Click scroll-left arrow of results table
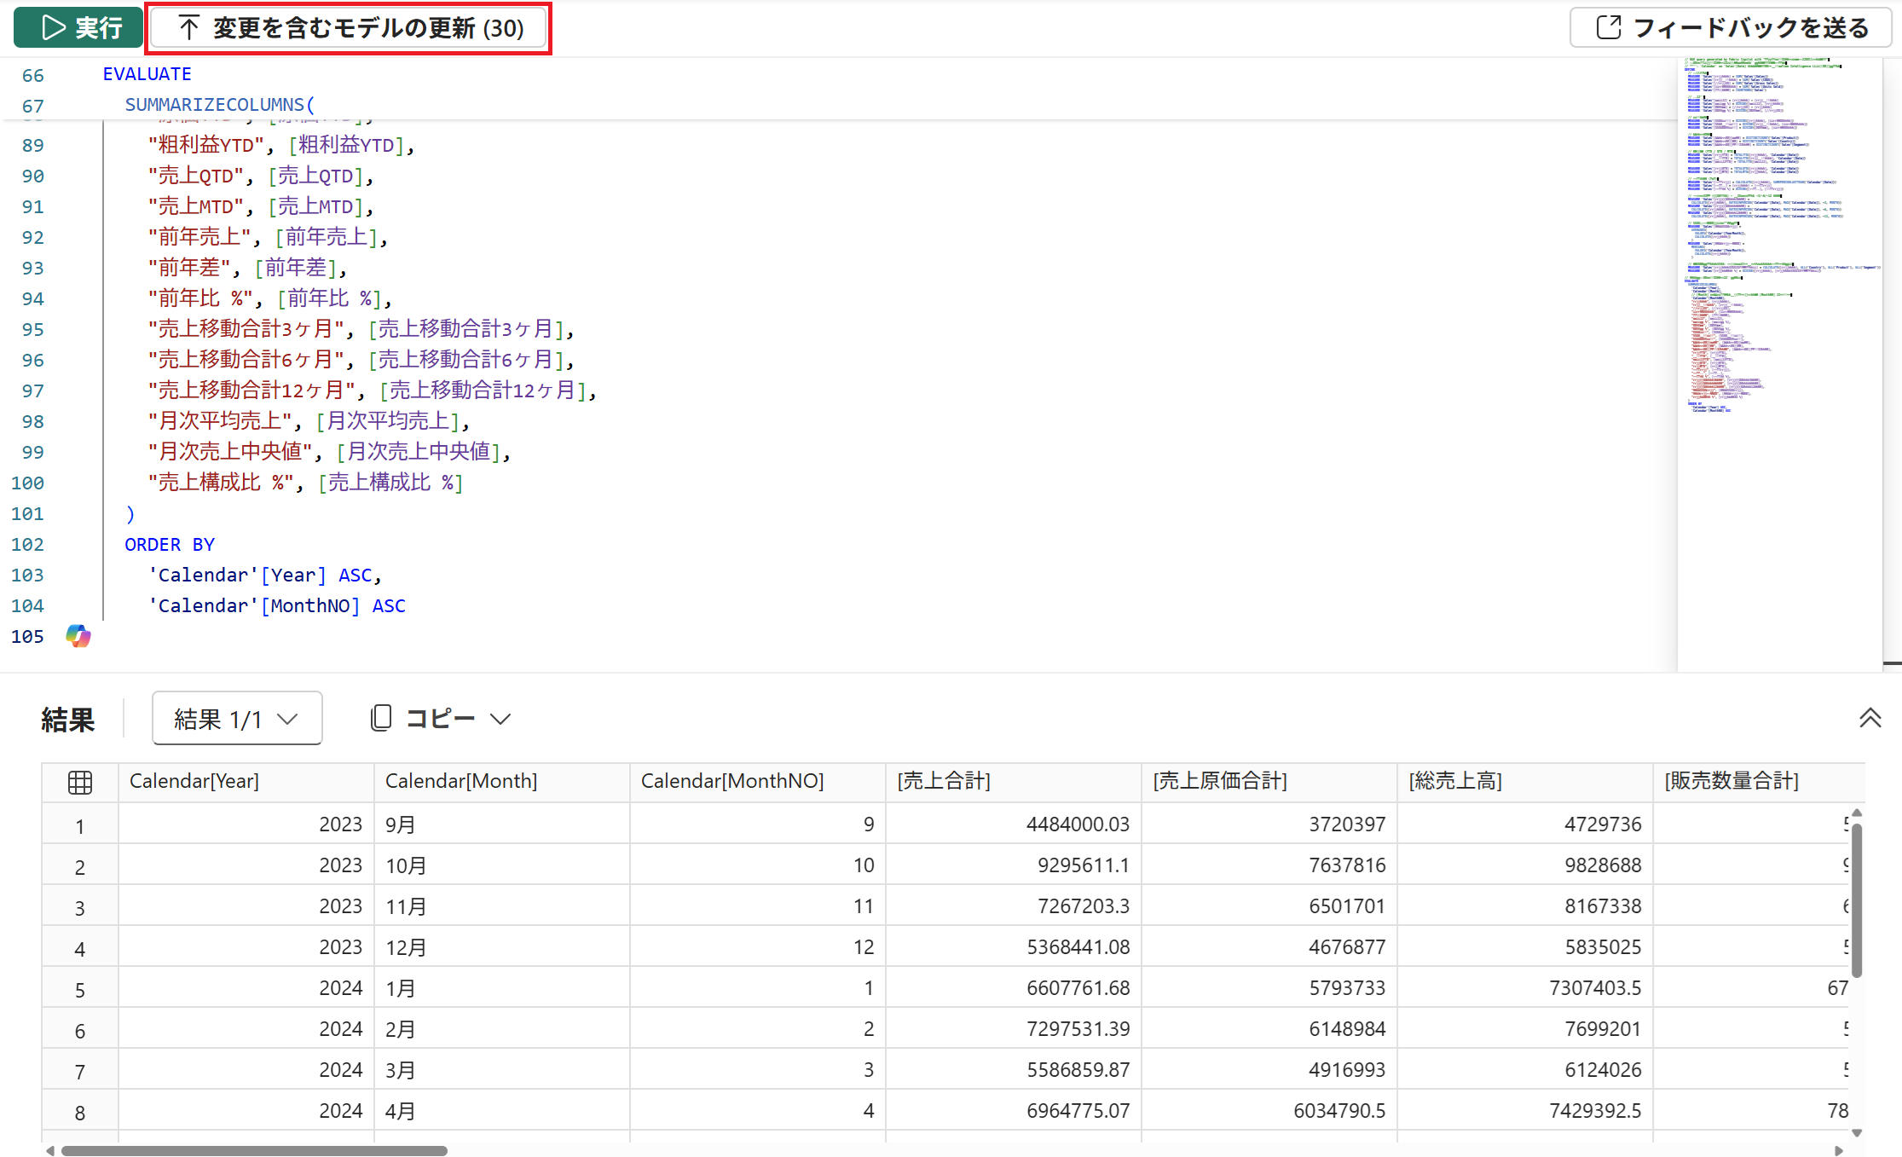This screenshot has width=1902, height=1157. (50, 1150)
